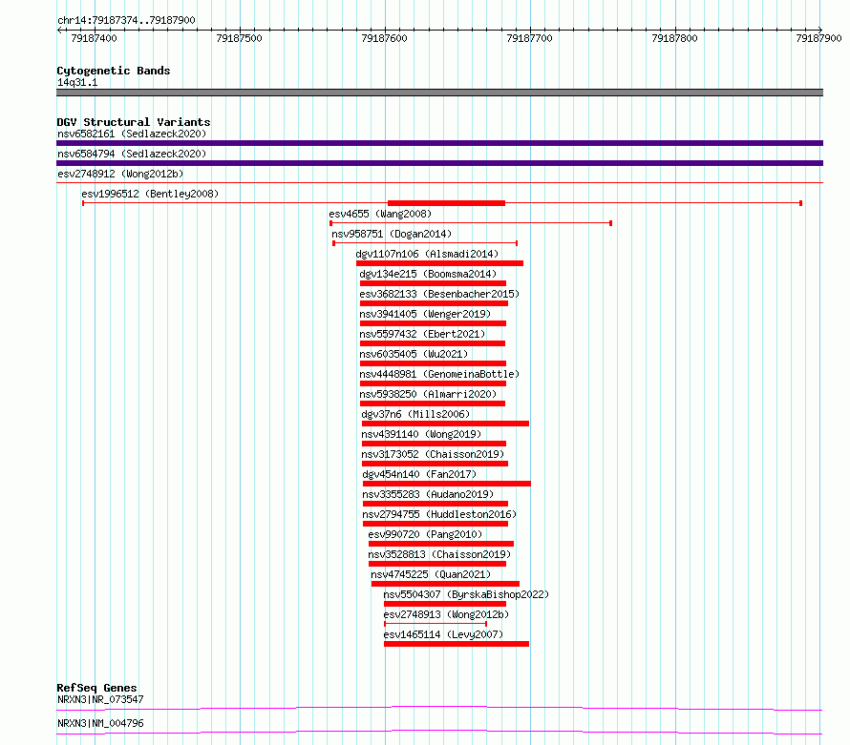Click the Cytogenetic Bands track title

tap(114, 71)
